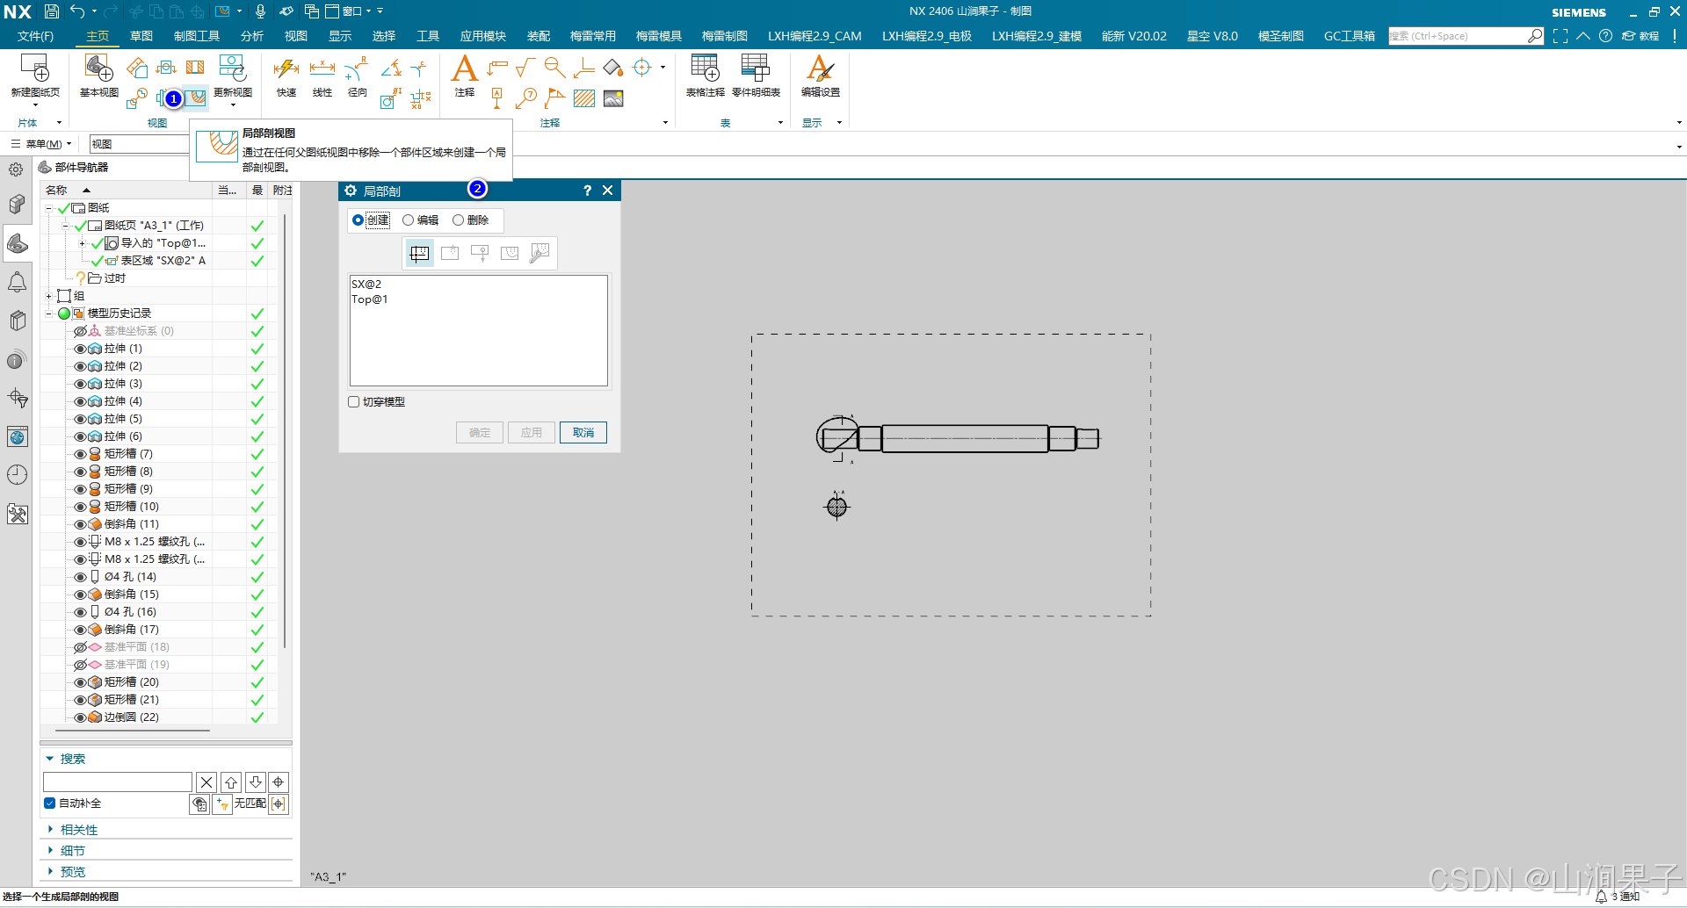Toggle visibility of 倒斜角 (11)

click(x=80, y=524)
